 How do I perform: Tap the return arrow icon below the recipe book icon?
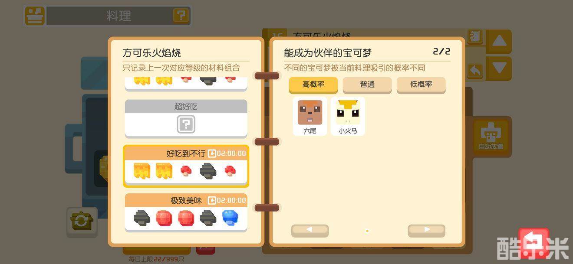click(475, 71)
